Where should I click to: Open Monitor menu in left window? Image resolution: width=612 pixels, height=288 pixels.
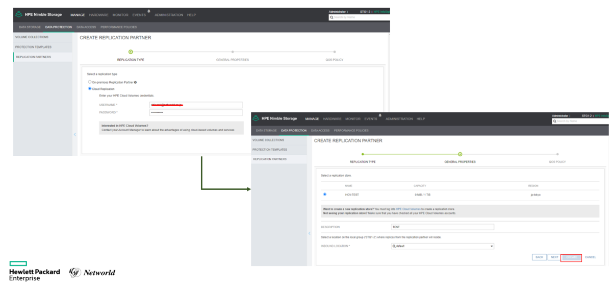120,15
